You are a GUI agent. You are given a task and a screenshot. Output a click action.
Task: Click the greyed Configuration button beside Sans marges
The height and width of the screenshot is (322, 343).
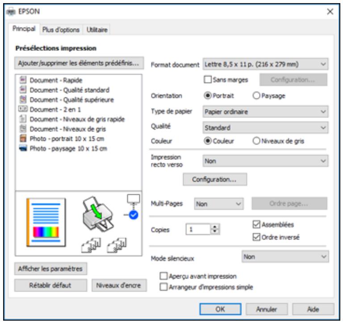point(293,79)
